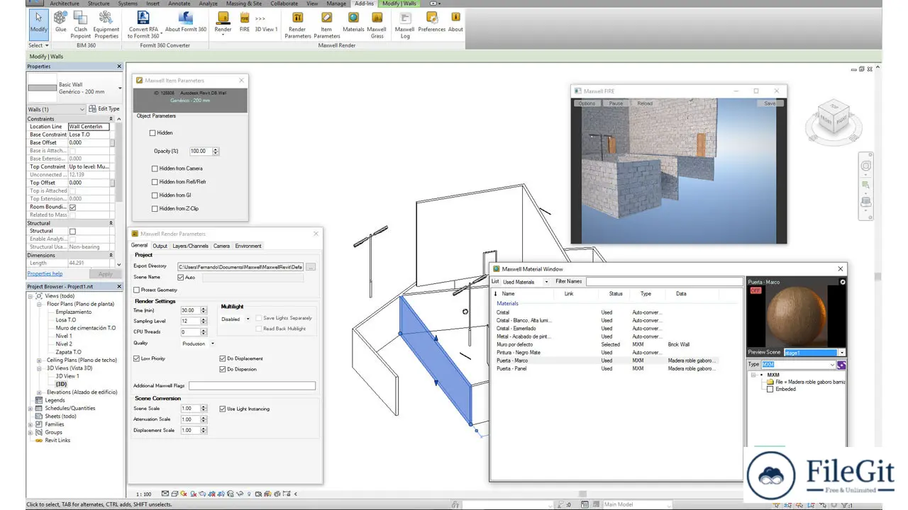908x510 pixels.
Task: Toggle Scene Name Auto checkbox
Action: click(x=180, y=278)
